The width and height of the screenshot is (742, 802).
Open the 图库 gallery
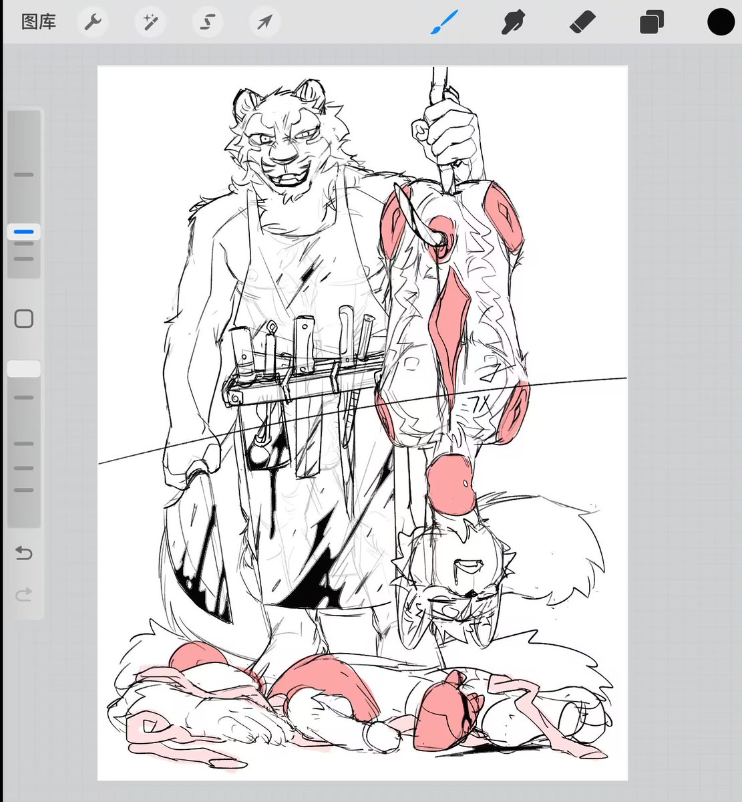tap(39, 22)
